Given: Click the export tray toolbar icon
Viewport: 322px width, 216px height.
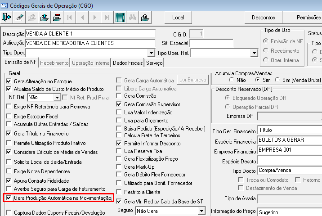Looking at the screenshot, I should (x=145, y=18).
